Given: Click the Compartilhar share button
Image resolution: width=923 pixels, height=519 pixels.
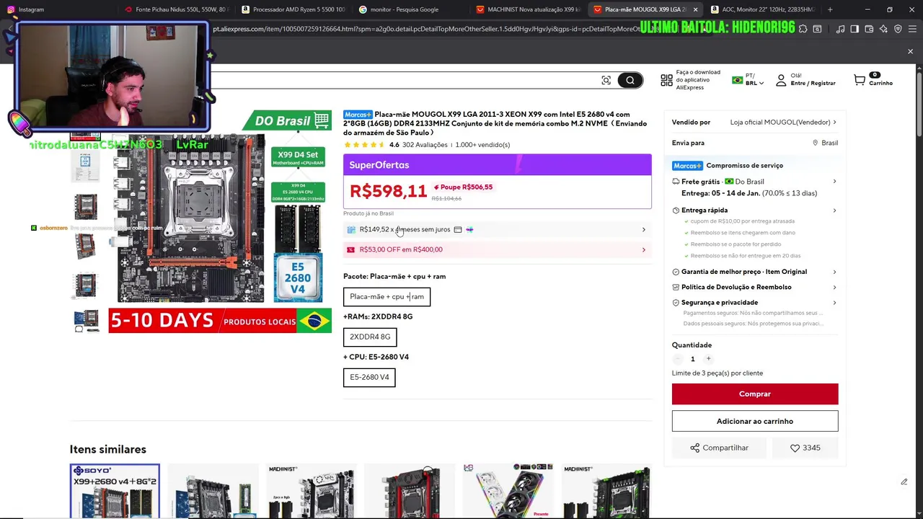Looking at the screenshot, I should click(718, 448).
